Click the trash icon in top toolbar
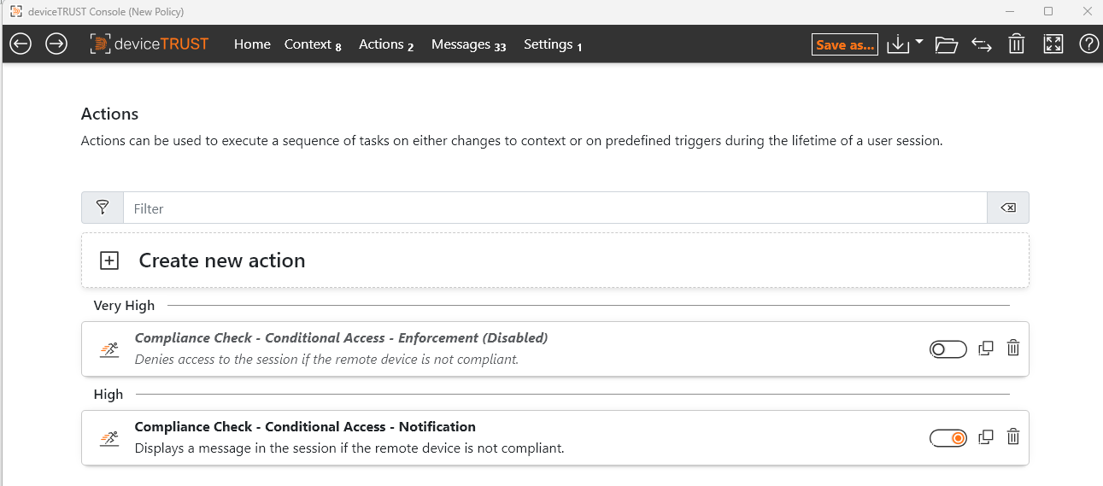The height and width of the screenshot is (486, 1103). click(x=1016, y=44)
